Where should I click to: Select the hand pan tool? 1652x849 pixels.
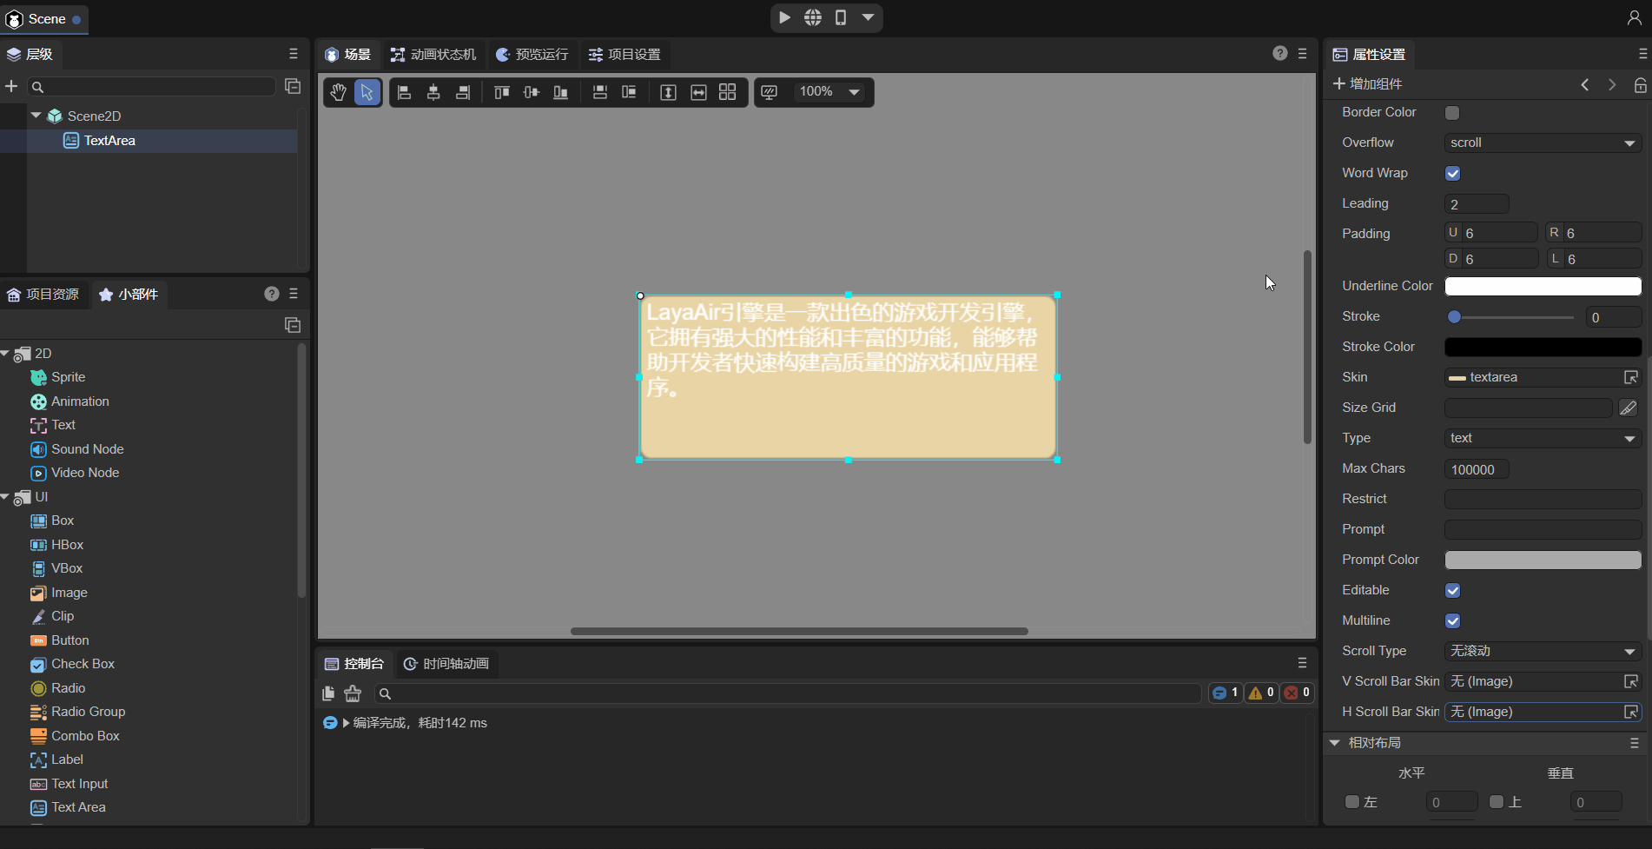(339, 92)
